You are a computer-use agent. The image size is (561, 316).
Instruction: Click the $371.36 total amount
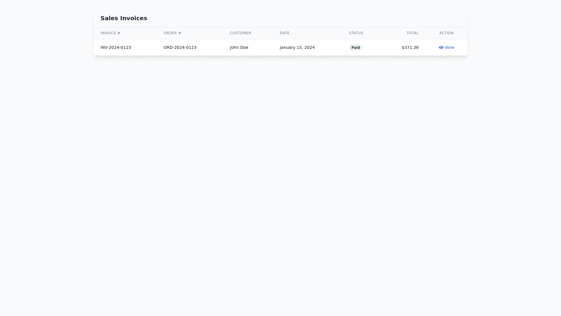pos(410,47)
